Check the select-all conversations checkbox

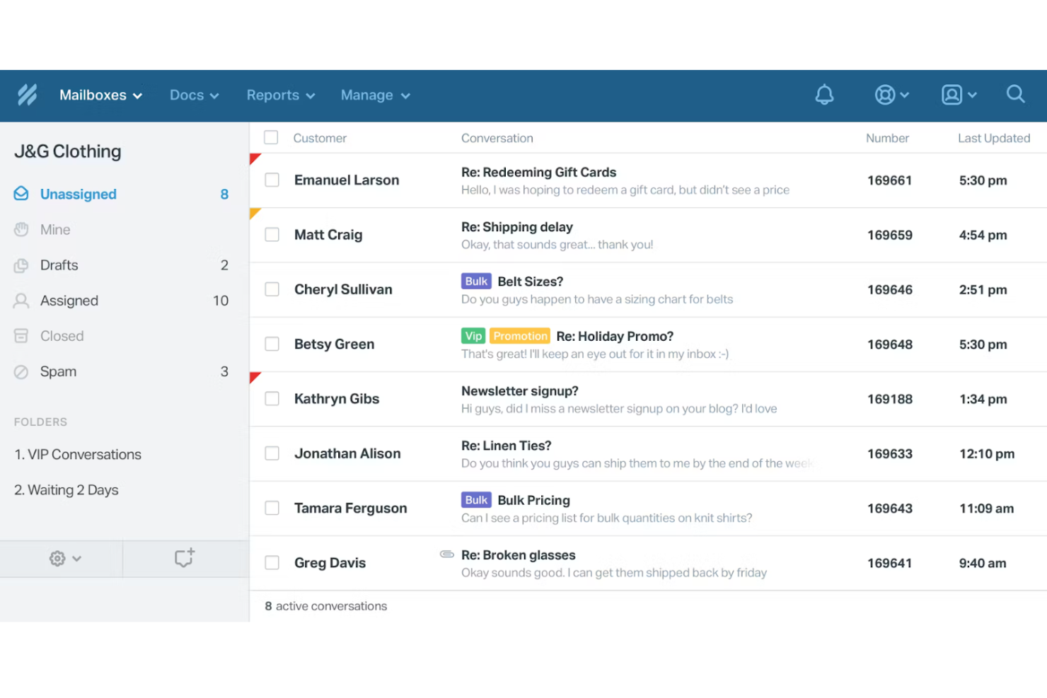coord(271,137)
